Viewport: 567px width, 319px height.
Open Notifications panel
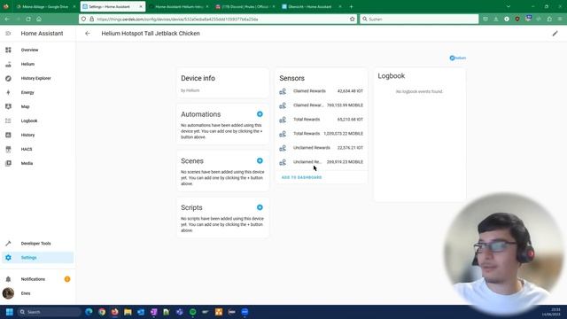tap(37, 279)
